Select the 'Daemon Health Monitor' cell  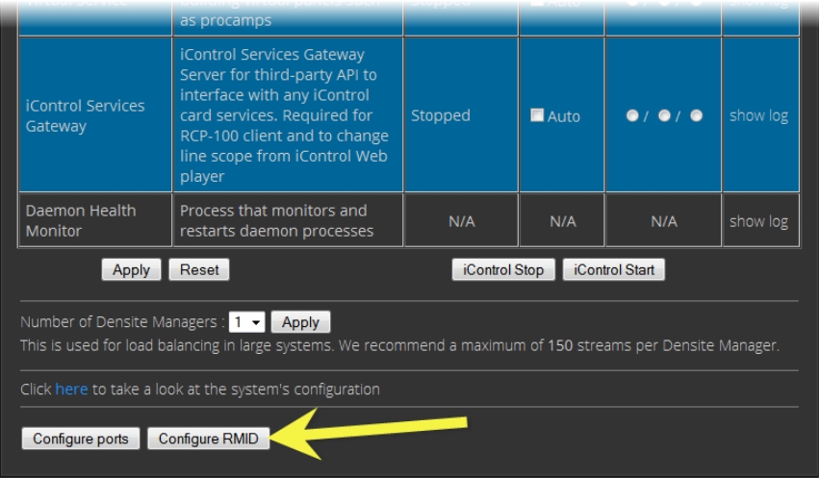(95, 220)
